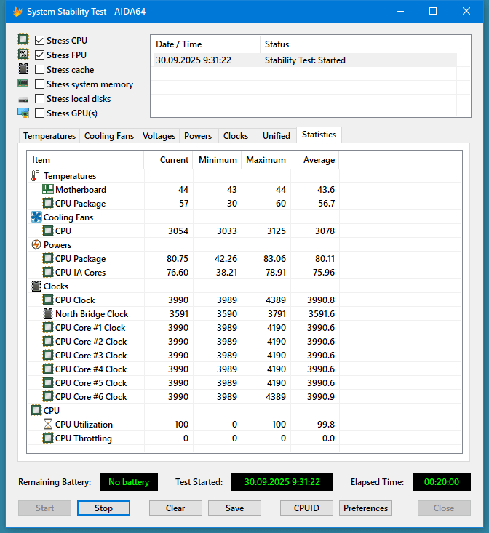
Task: Click the motherboard icon in Temperatures list
Action: pyautogui.click(x=48, y=190)
